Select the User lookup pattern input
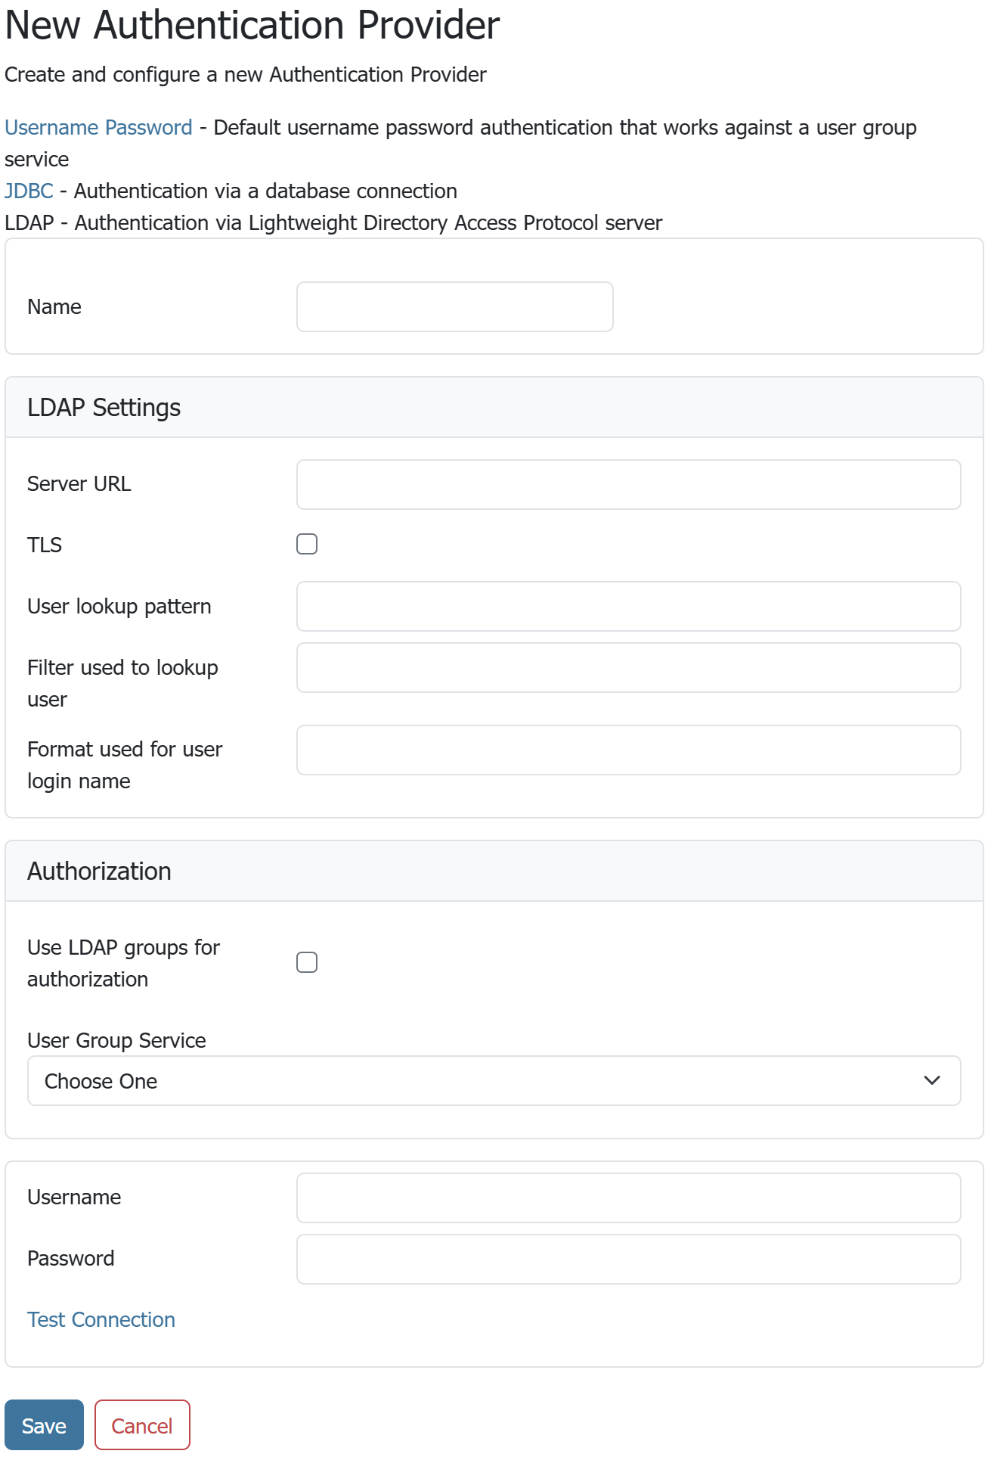 pos(628,606)
